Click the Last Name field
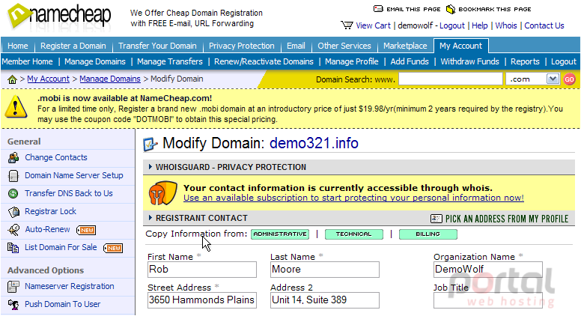The width and height of the screenshot is (581, 316). [325, 270]
